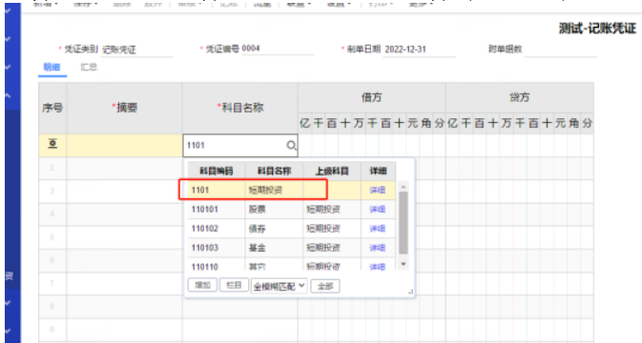Collapse the expanded sidebar section with up chevron
The height and width of the screenshot is (343, 642).
click(8, 95)
